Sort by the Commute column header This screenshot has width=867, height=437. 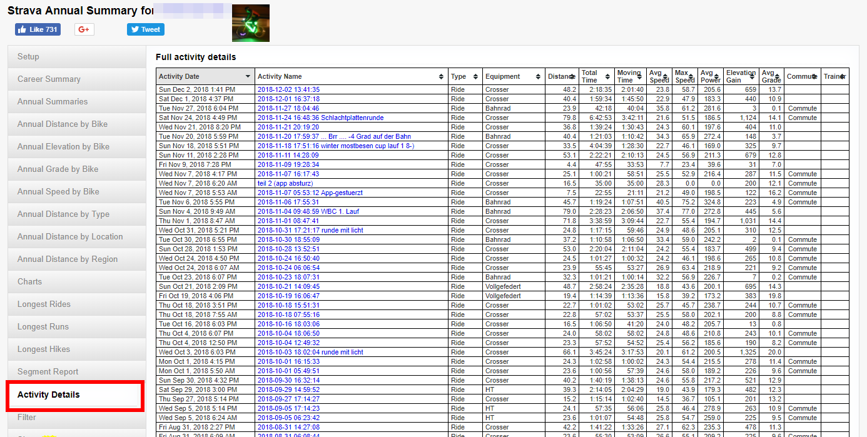(802, 76)
